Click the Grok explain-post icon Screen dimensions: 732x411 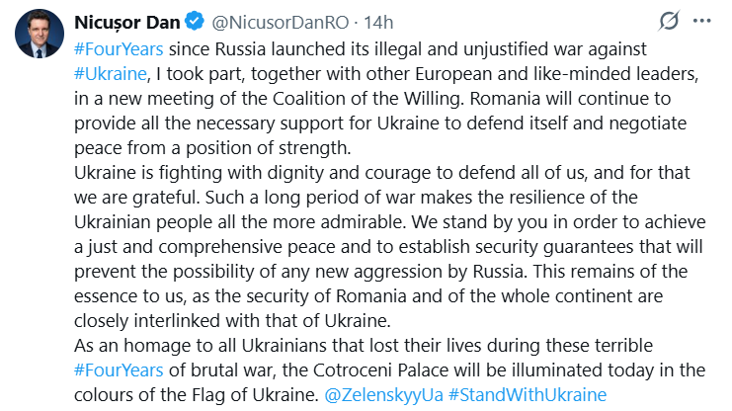click(x=671, y=22)
